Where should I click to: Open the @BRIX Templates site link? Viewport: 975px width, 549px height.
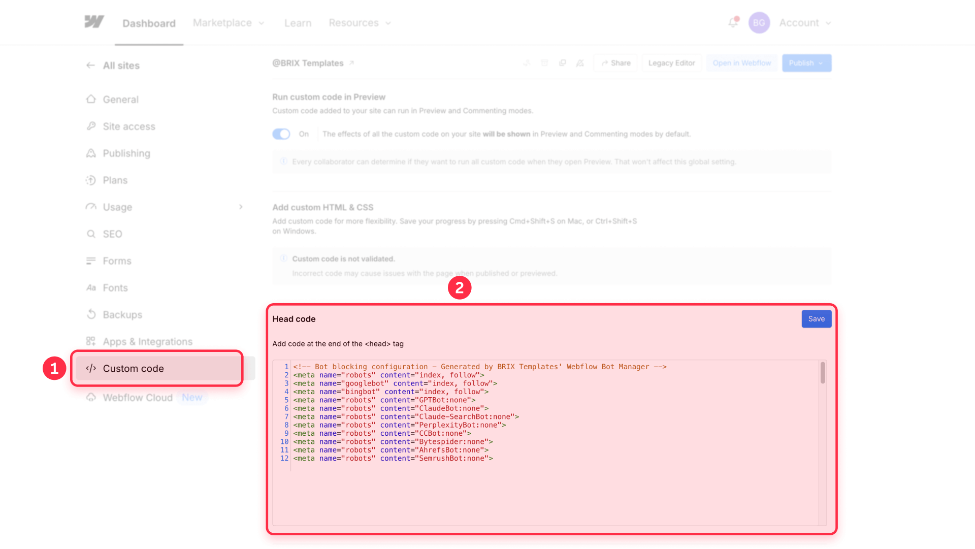point(308,63)
